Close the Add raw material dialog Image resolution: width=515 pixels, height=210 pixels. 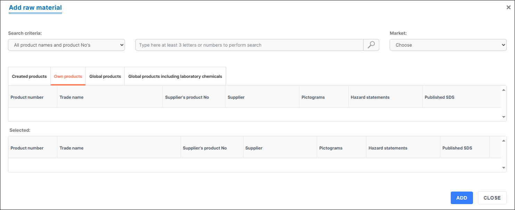coord(508,7)
